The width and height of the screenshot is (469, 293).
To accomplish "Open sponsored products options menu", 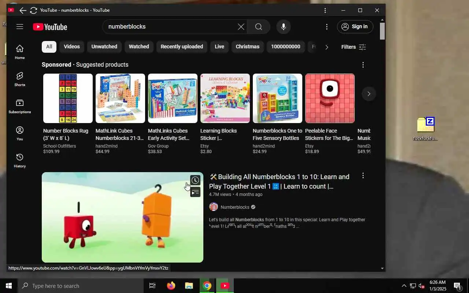I will coord(363,65).
